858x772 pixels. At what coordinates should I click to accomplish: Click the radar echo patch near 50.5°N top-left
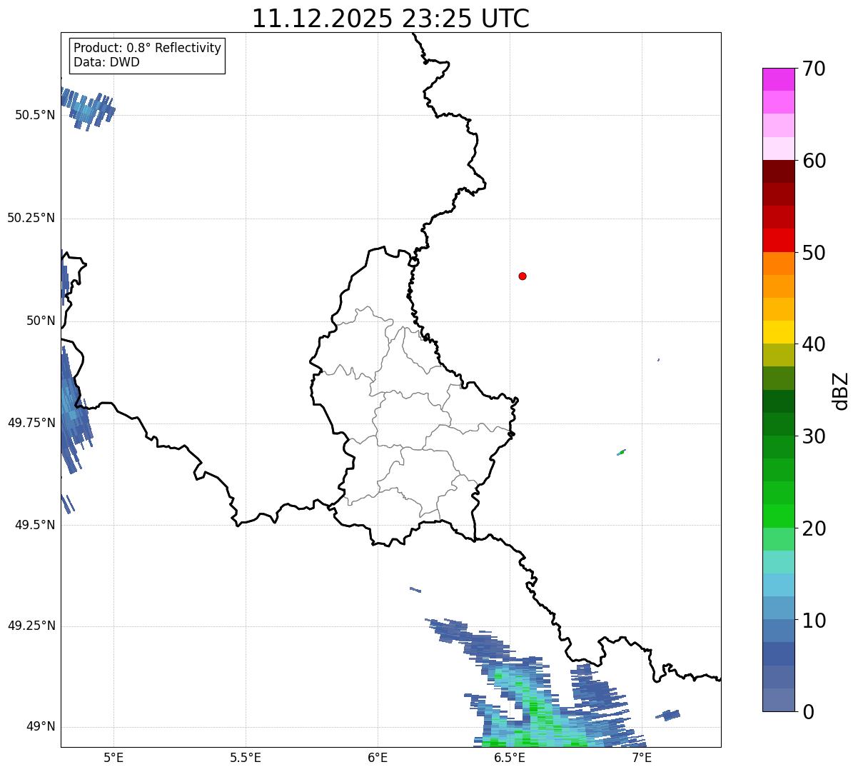pos(88,109)
